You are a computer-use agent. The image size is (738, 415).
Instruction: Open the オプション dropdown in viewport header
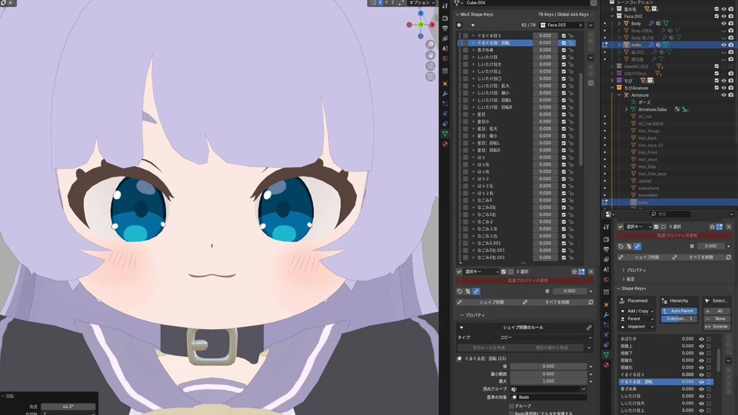click(x=421, y=3)
